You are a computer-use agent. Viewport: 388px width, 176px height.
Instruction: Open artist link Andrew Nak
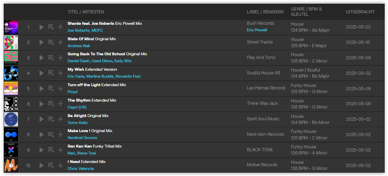pyautogui.click(x=79, y=46)
